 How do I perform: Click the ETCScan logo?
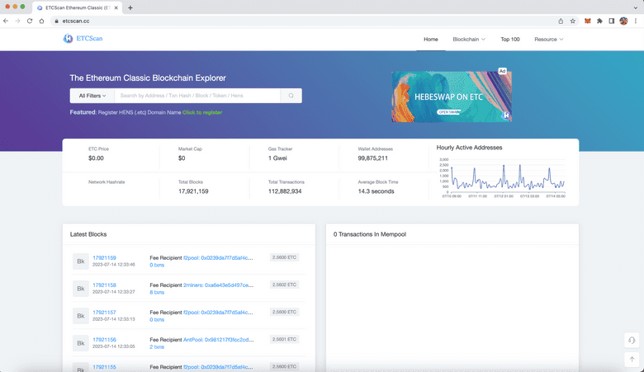click(x=83, y=39)
